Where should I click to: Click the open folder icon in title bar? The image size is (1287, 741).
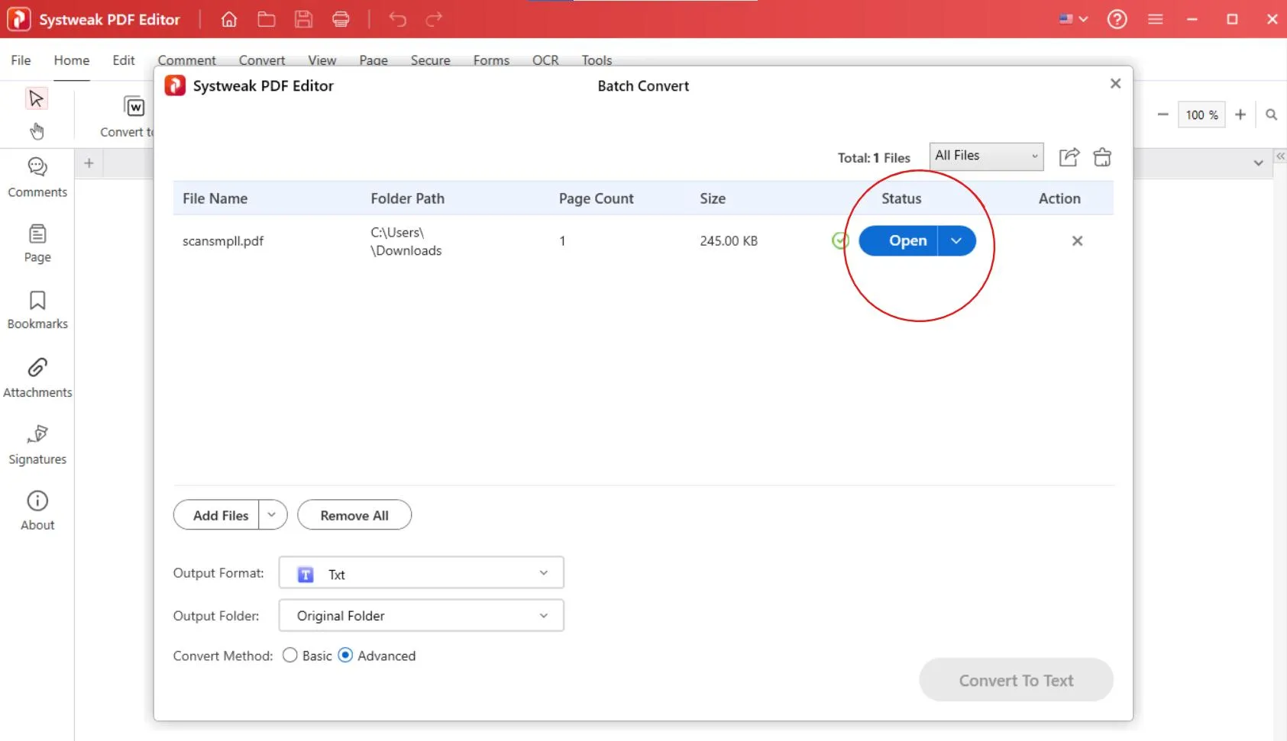point(266,19)
